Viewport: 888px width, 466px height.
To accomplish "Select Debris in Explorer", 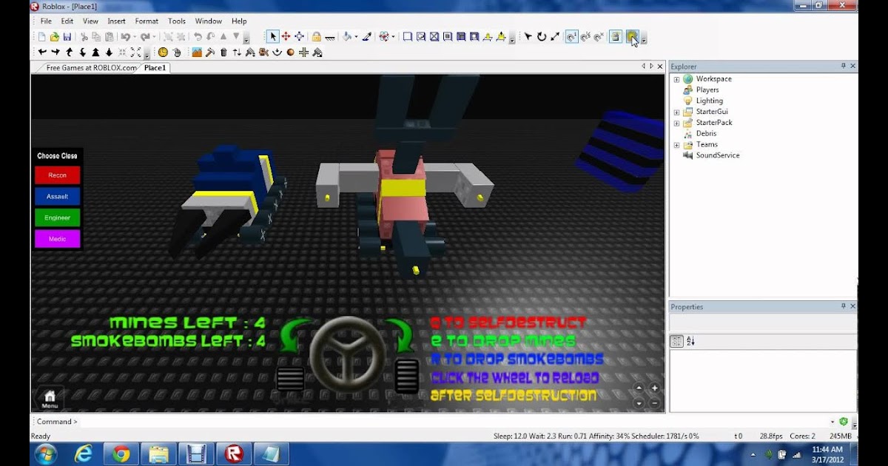I will (706, 134).
